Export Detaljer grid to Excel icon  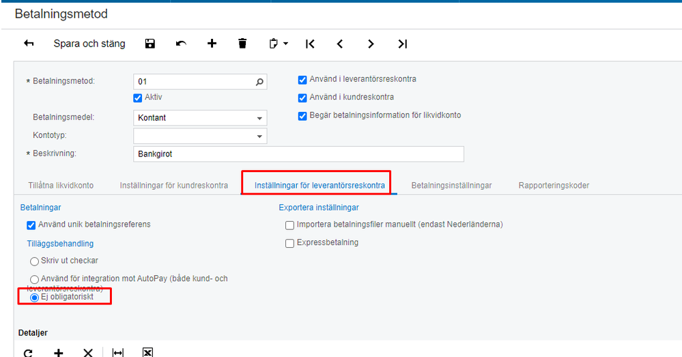click(x=147, y=353)
